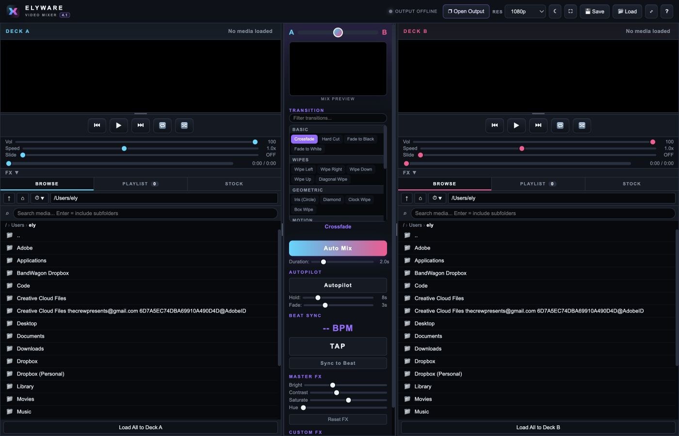This screenshot has width=679, height=436.
Task: Toggle fullscreen view icon in header
Action: point(570,11)
